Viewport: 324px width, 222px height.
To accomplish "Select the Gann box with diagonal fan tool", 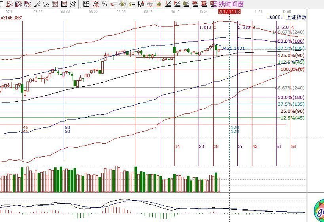I will click(18, 4).
